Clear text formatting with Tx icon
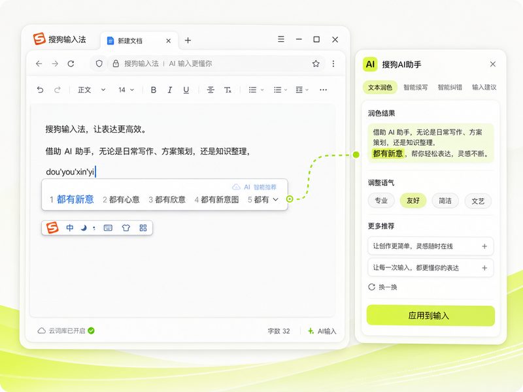The width and height of the screenshot is (523, 392). [228, 90]
